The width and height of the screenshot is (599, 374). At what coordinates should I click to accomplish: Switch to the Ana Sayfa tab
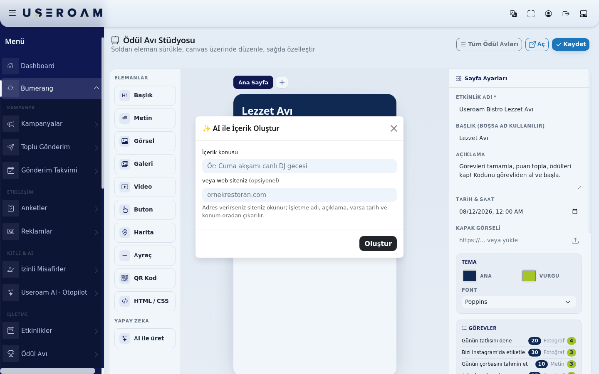pos(253,82)
